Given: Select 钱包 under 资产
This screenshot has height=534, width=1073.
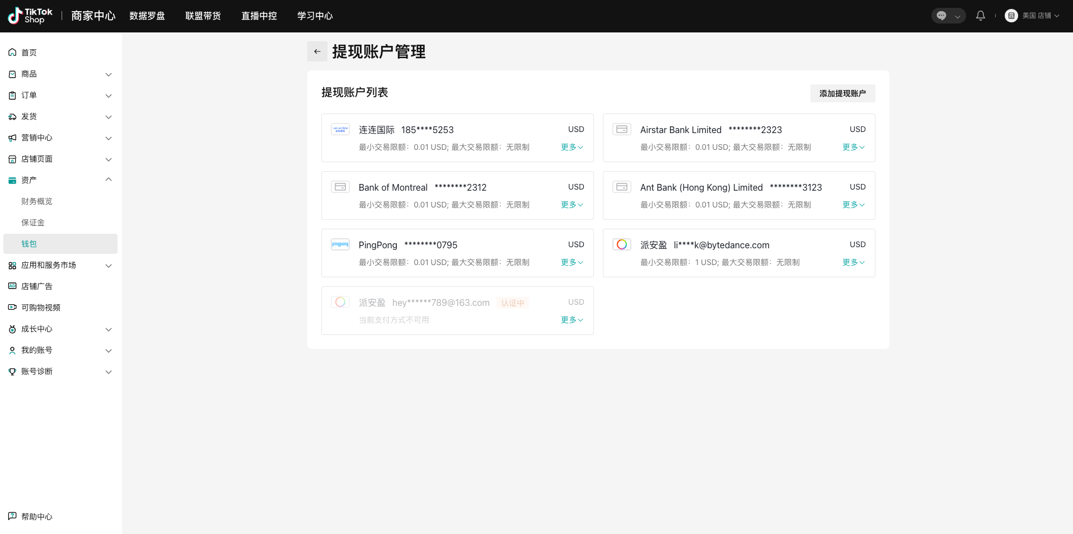Looking at the screenshot, I should pyautogui.click(x=60, y=244).
